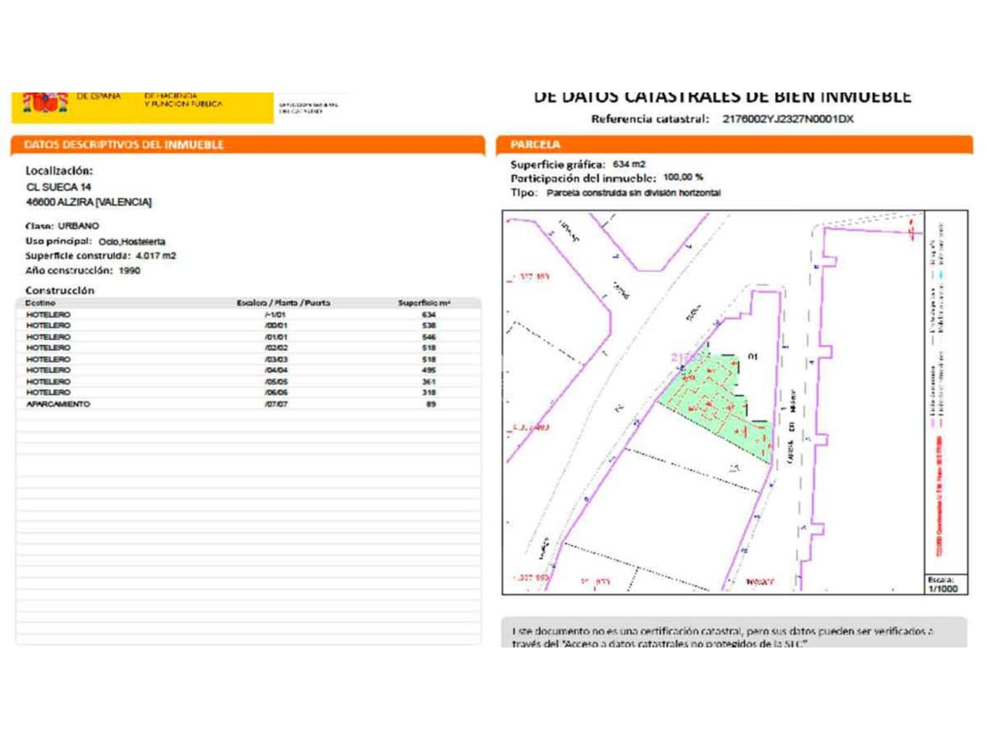Select the HOTELERO row with 634 surface
The width and height of the screenshot is (987, 740).
[48, 314]
